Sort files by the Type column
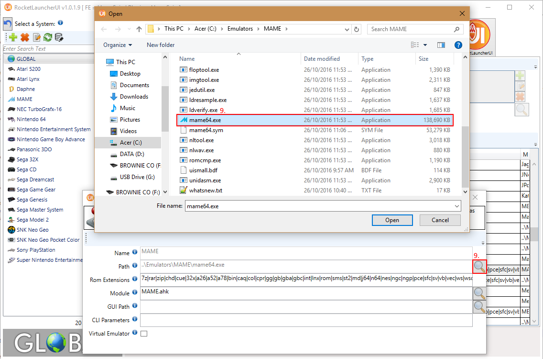This screenshot has height=359, width=543. click(x=387, y=58)
